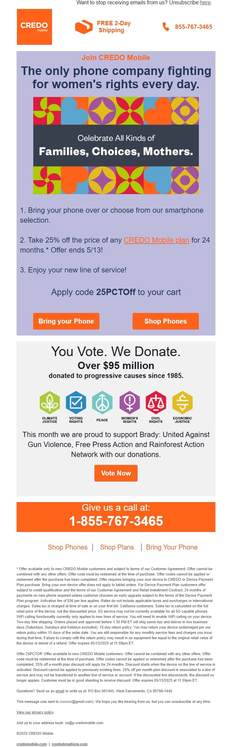Click the orange phone handset icon
This screenshot has height=747, width=232.
pyautogui.click(x=166, y=27)
